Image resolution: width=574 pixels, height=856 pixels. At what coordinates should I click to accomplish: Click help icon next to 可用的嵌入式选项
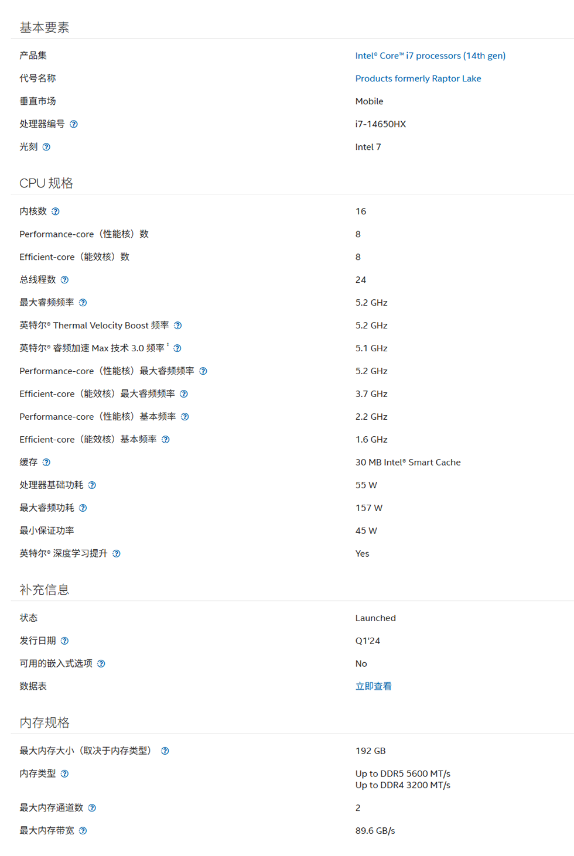[x=101, y=664]
